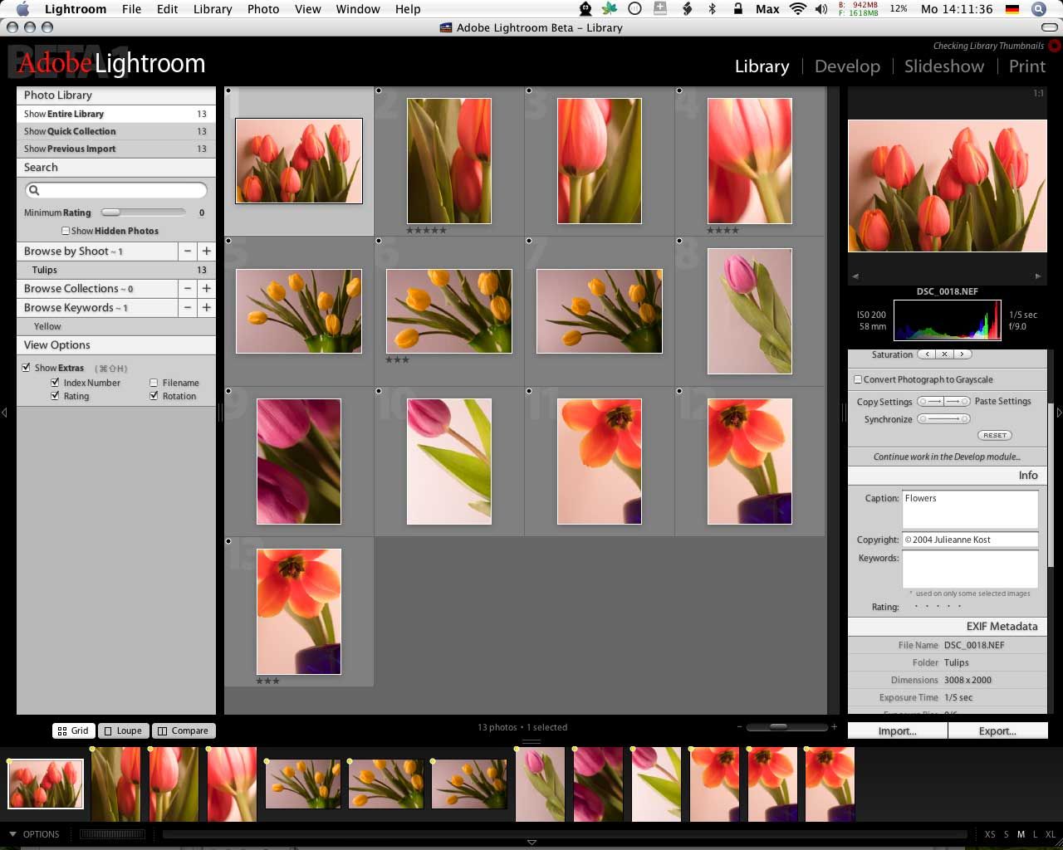Viewport: 1063px width, 850px height.
Task: Switch to the Develop module
Action: (x=846, y=66)
